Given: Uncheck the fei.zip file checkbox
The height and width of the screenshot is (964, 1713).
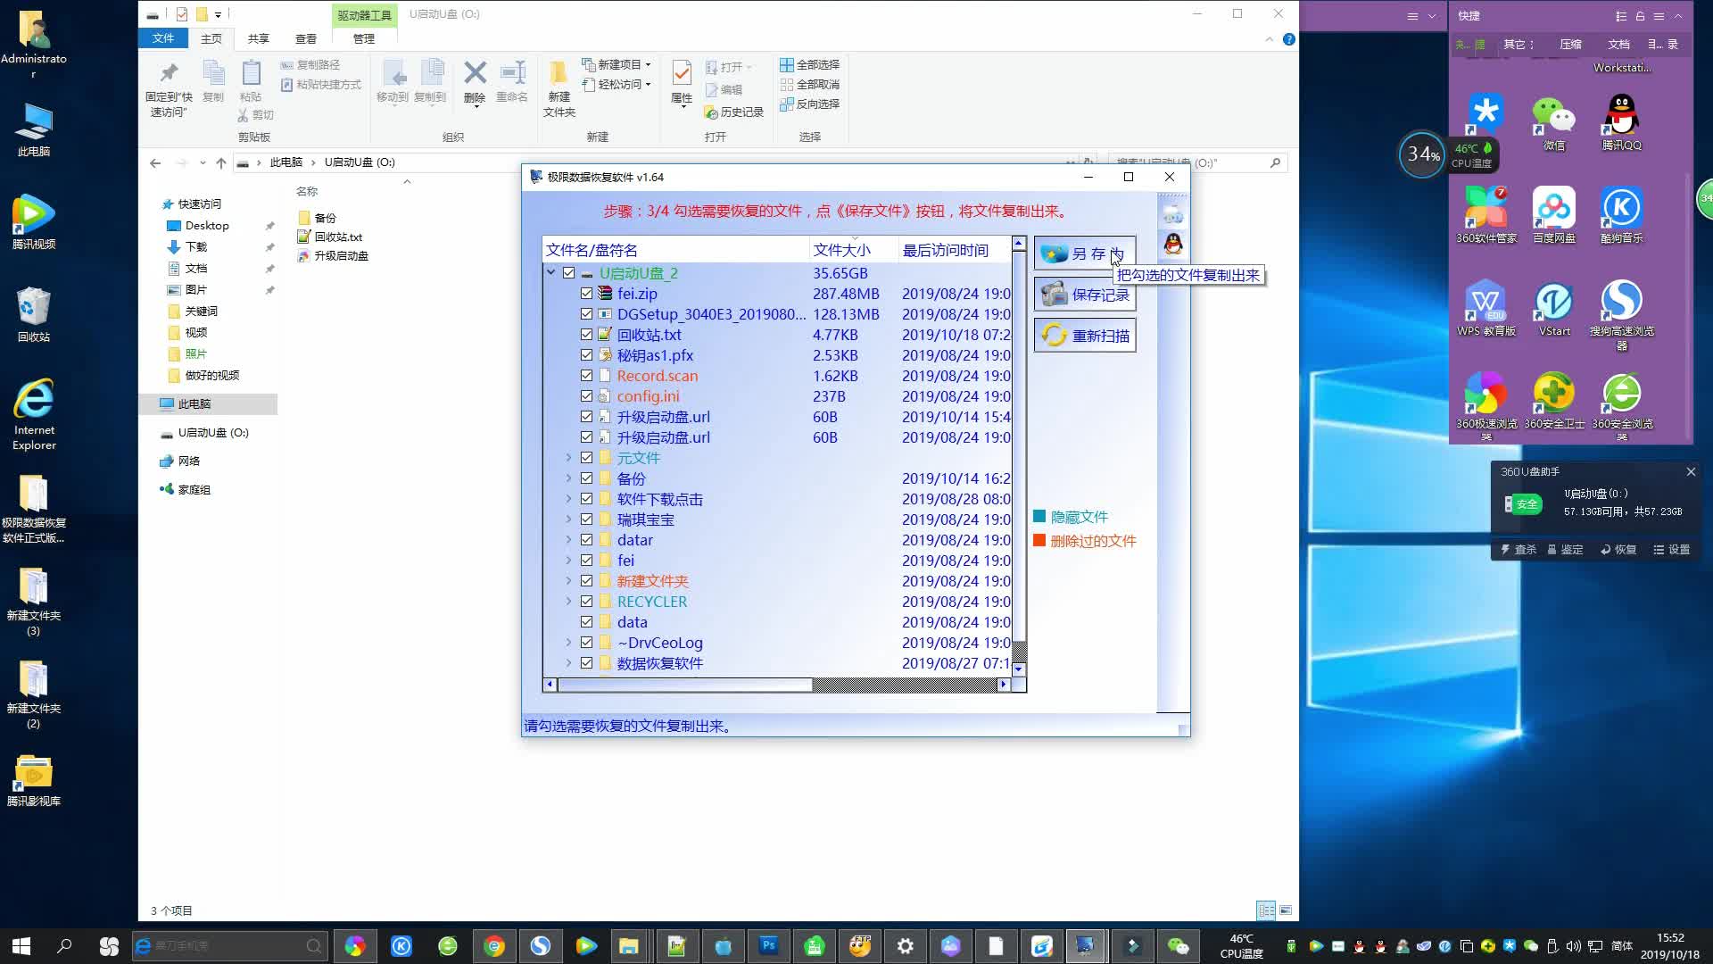Looking at the screenshot, I should pyautogui.click(x=586, y=294).
